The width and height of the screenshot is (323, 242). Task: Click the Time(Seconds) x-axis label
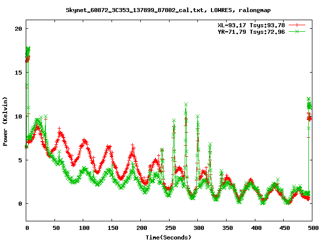[x=168, y=237]
